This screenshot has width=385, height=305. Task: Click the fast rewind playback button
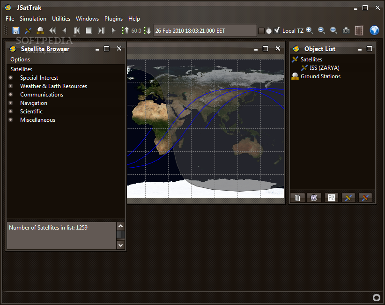[52, 30]
